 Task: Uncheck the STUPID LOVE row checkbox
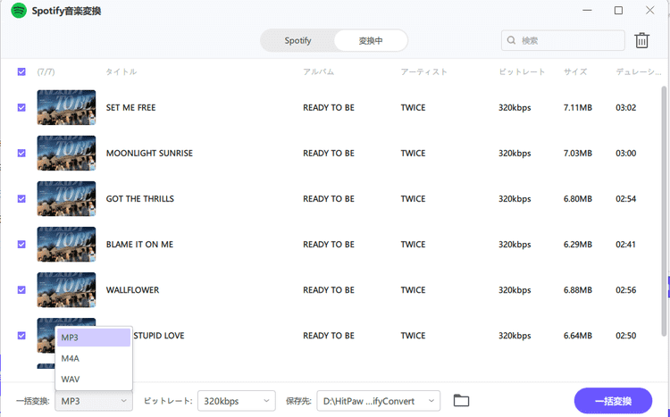21,336
